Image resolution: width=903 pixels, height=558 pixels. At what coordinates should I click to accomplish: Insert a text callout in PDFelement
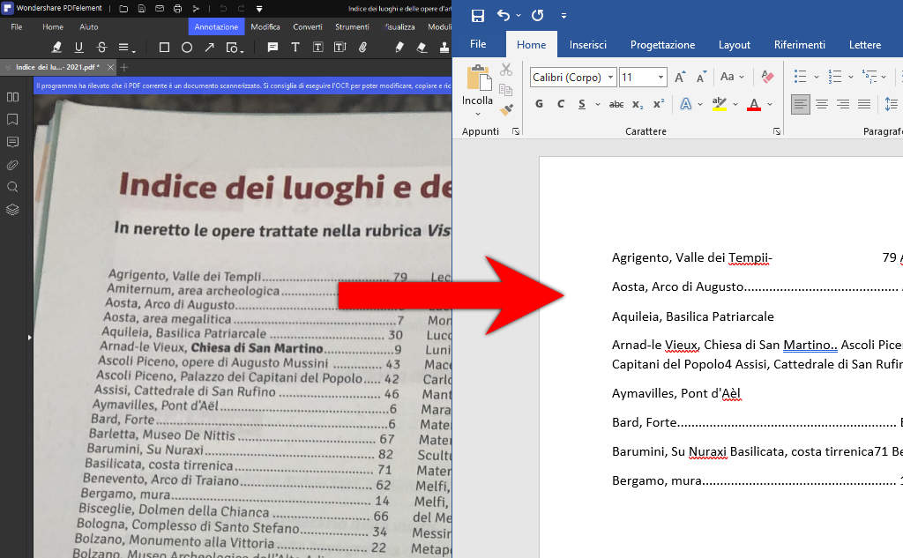(x=340, y=48)
